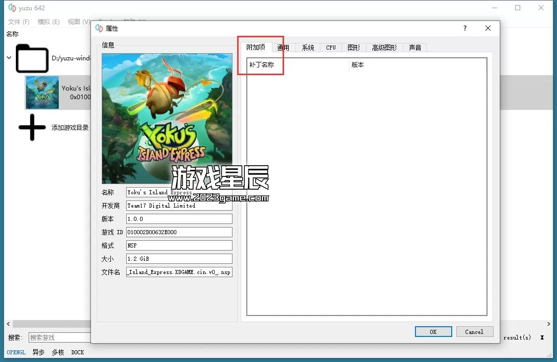The image size is (557, 362).
Task: Toggle the OPENGL renderer in status bar
Action: (16, 352)
